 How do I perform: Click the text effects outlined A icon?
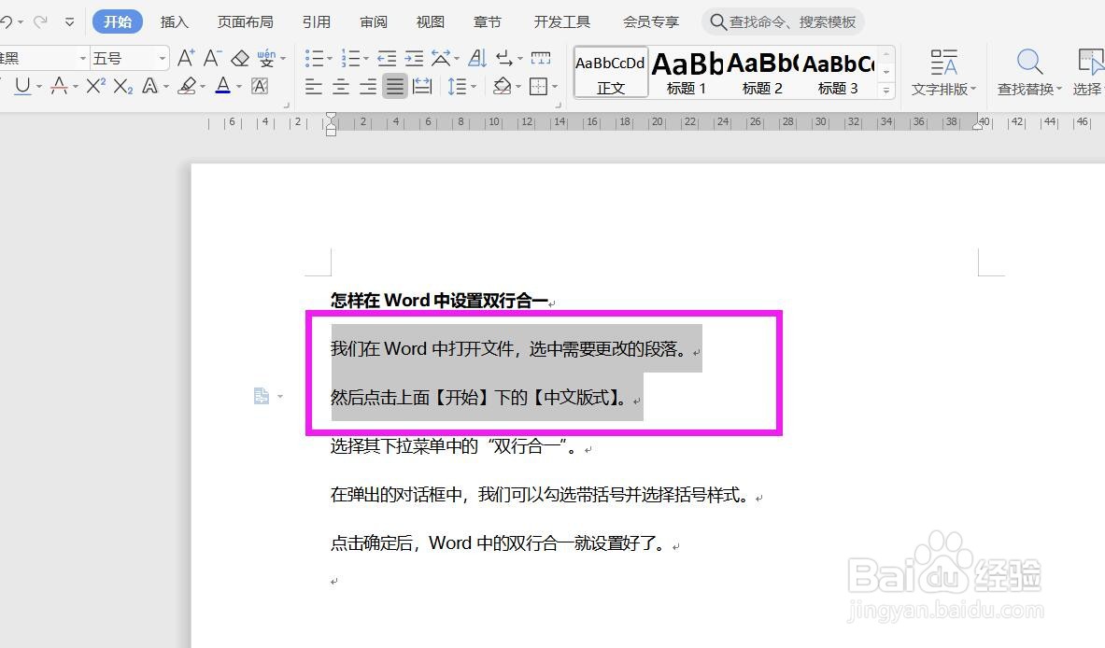[x=149, y=86]
